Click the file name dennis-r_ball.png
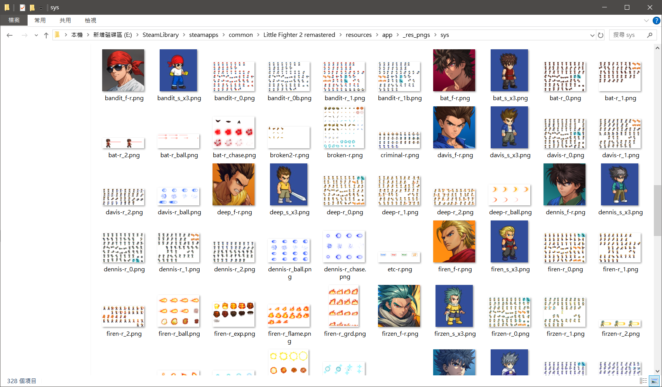The width and height of the screenshot is (662, 387). click(x=289, y=273)
